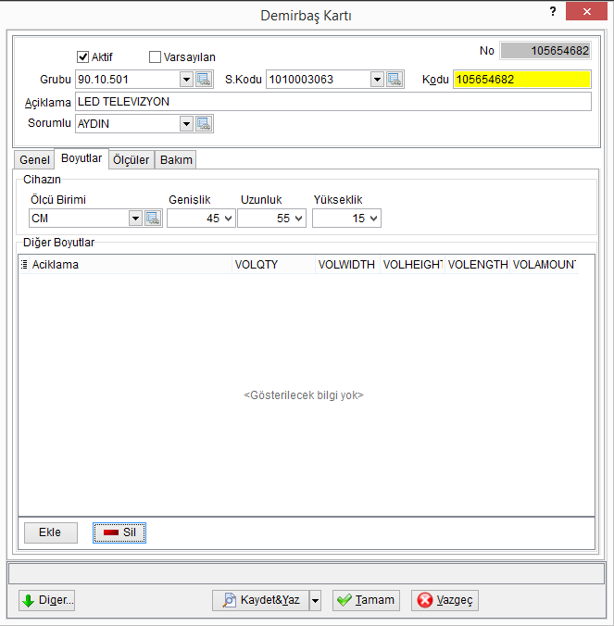Click the VOLAMOUNT column header
This screenshot has height=626, width=614.
pyautogui.click(x=545, y=264)
